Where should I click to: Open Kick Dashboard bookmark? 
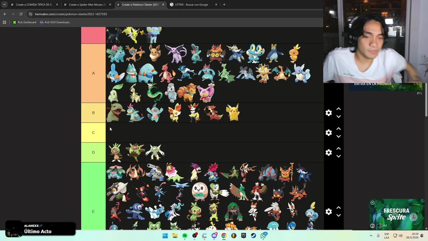coord(24,22)
